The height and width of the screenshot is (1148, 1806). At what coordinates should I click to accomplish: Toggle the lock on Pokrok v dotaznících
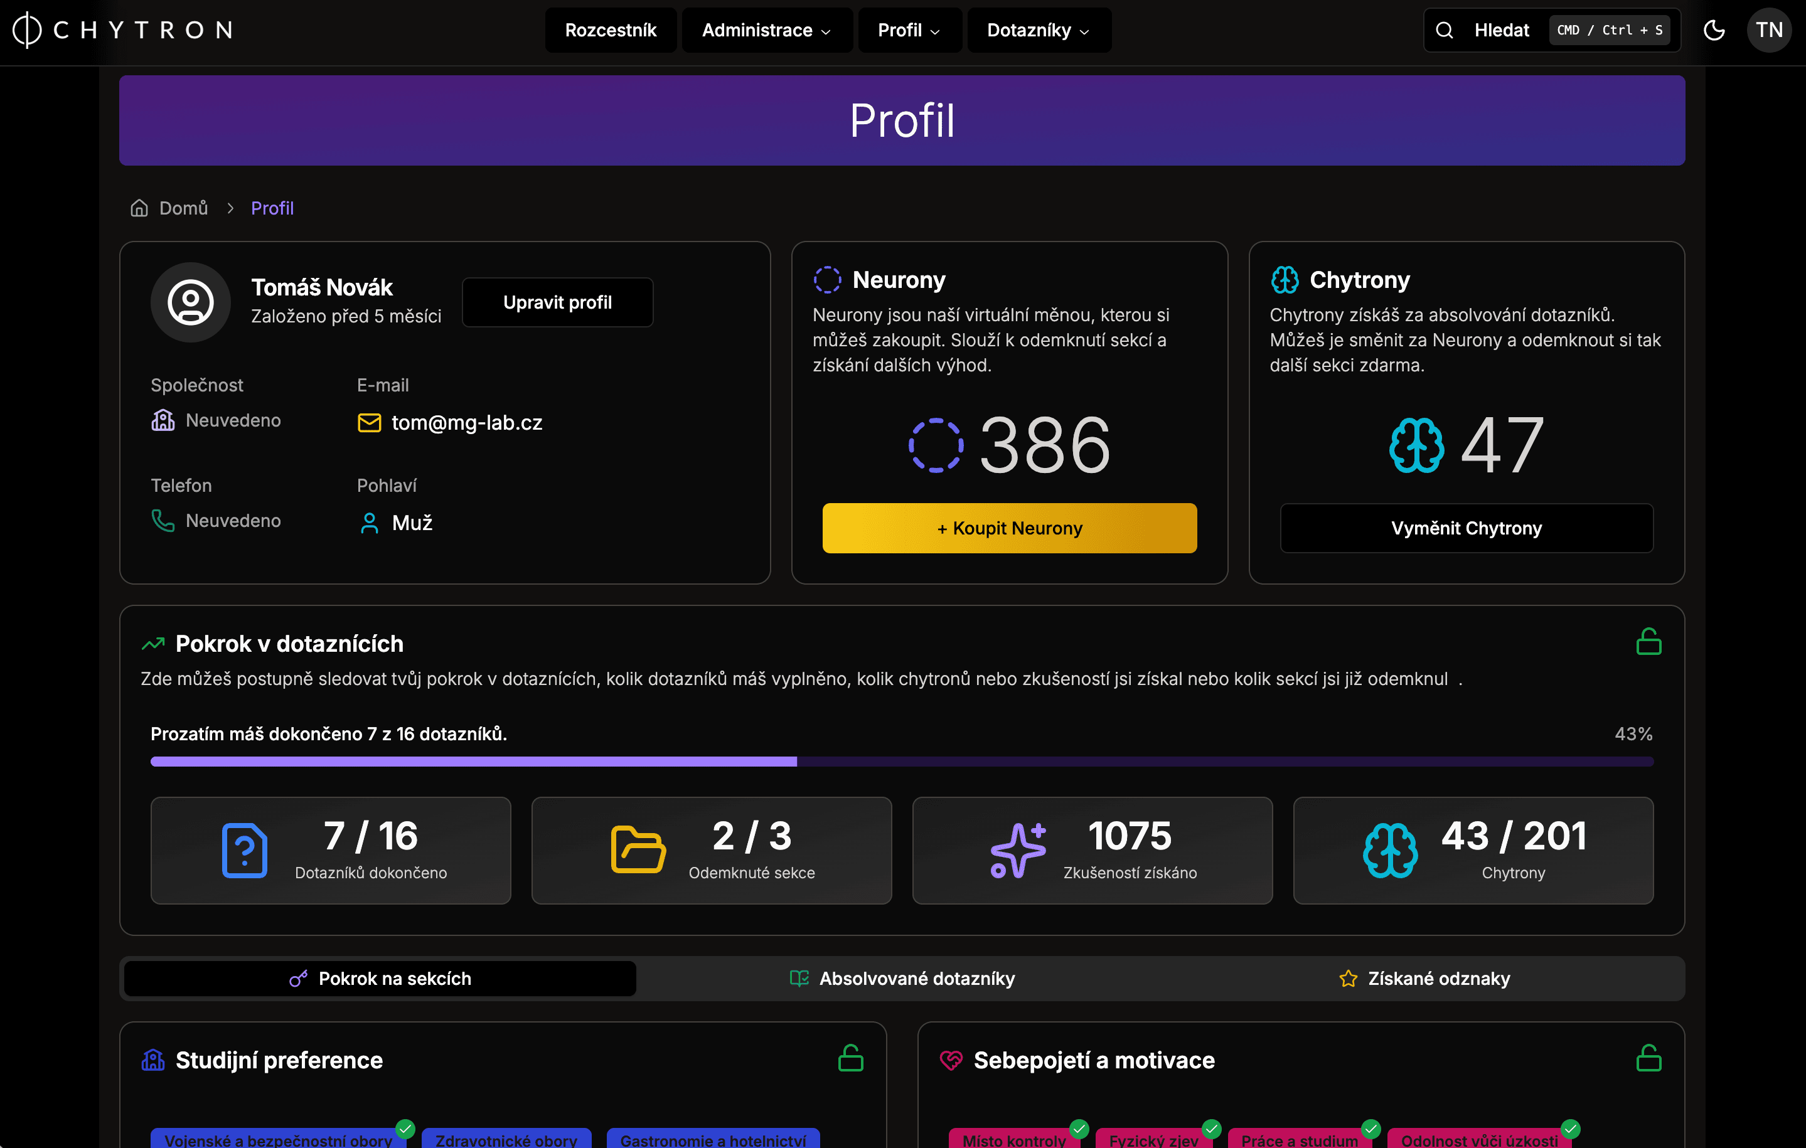point(1648,642)
